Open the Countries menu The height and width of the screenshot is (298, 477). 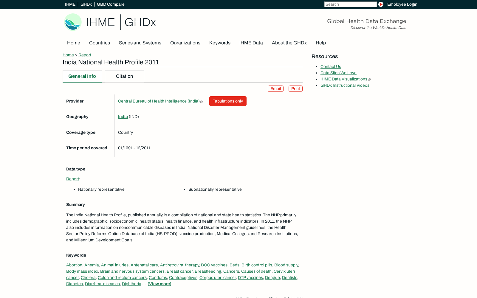coord(100,43)
